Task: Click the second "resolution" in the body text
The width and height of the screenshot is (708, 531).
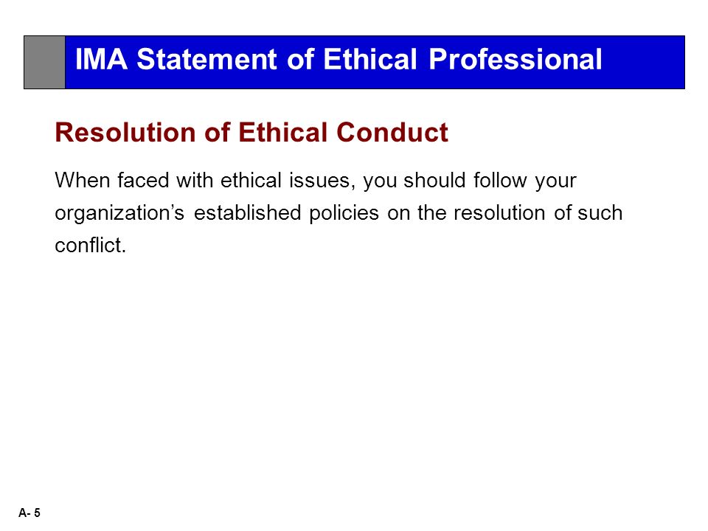Action: click(x=499, y=212)
